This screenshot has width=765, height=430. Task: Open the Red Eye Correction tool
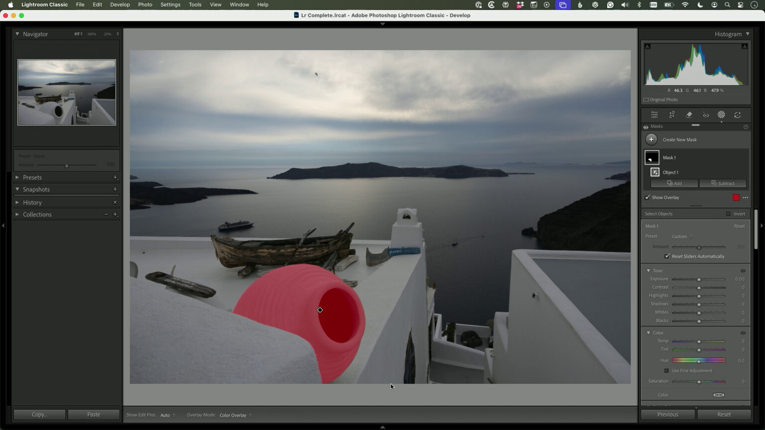point(705,114)
